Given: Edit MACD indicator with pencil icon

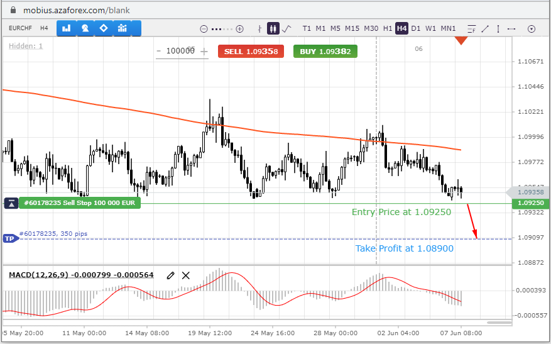Looking at the screenshot, I should (170, 275).
